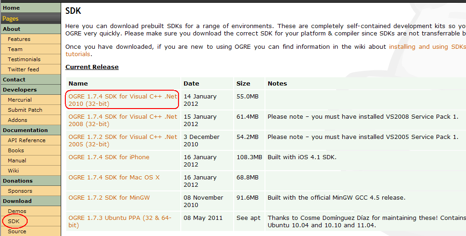Open the Twitter feed page

31,69
